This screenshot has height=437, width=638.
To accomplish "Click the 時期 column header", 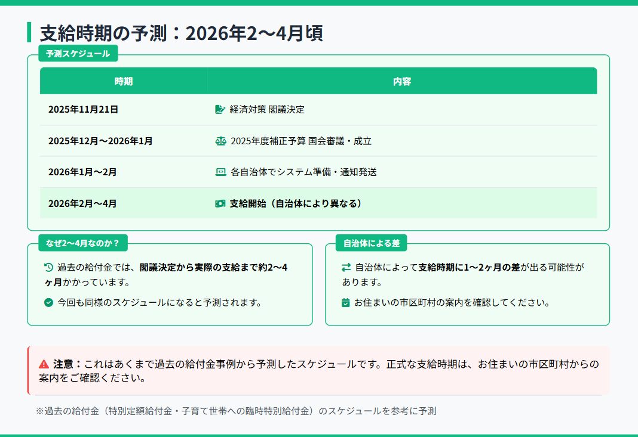I will coord(124,81).
